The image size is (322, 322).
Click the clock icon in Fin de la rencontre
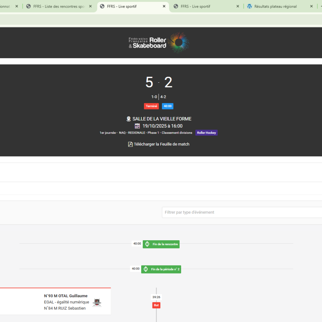coord(147,244)
